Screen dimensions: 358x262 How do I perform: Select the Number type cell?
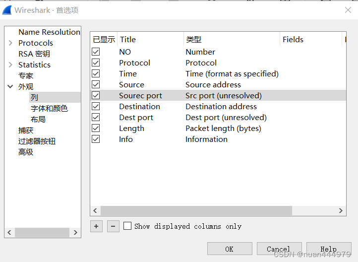(200, 52)
